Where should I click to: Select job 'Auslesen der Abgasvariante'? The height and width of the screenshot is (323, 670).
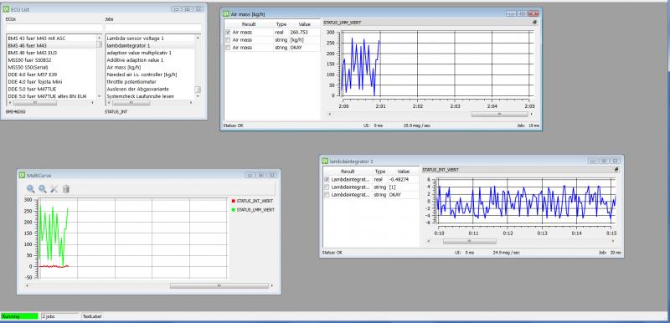(x=137, y=89)
